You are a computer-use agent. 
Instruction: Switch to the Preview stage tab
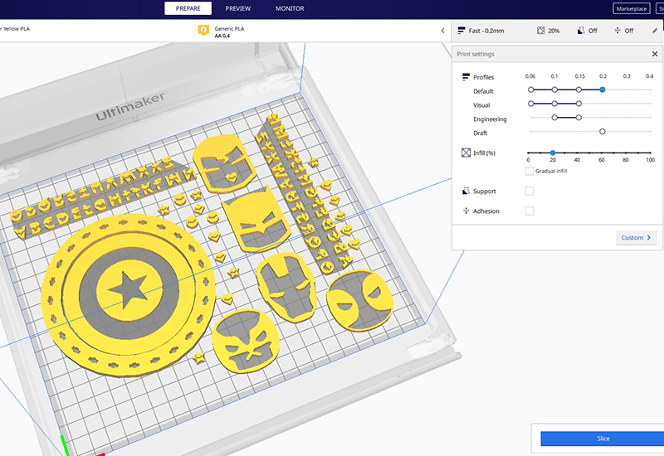pos(238,8)
